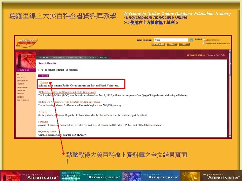The width and height of the screenshot is (242, 181).
Task: Click the Search Results heading
Action: (x=47, y=63)
